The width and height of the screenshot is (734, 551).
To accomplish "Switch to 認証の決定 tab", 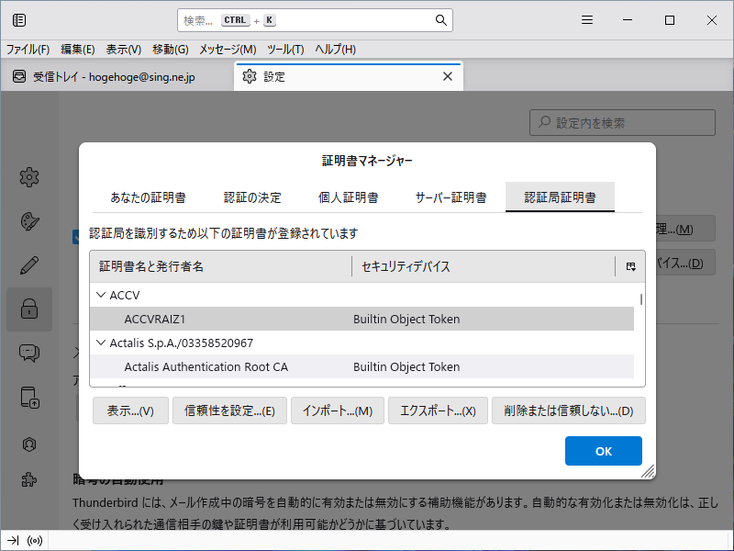I will (x=252, y=197).
